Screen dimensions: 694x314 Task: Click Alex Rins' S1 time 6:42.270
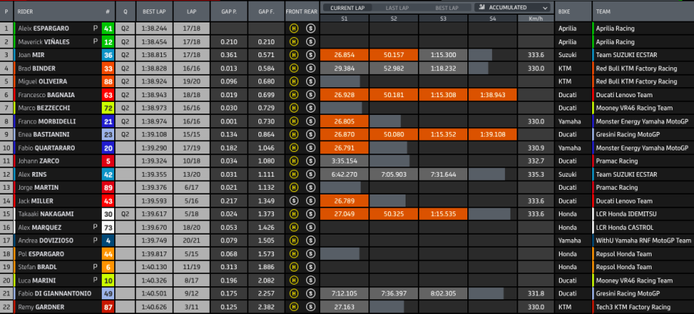coord(344,174)
